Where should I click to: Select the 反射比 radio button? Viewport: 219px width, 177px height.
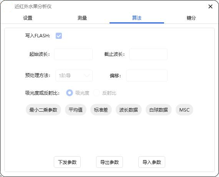tap(96, 93)
